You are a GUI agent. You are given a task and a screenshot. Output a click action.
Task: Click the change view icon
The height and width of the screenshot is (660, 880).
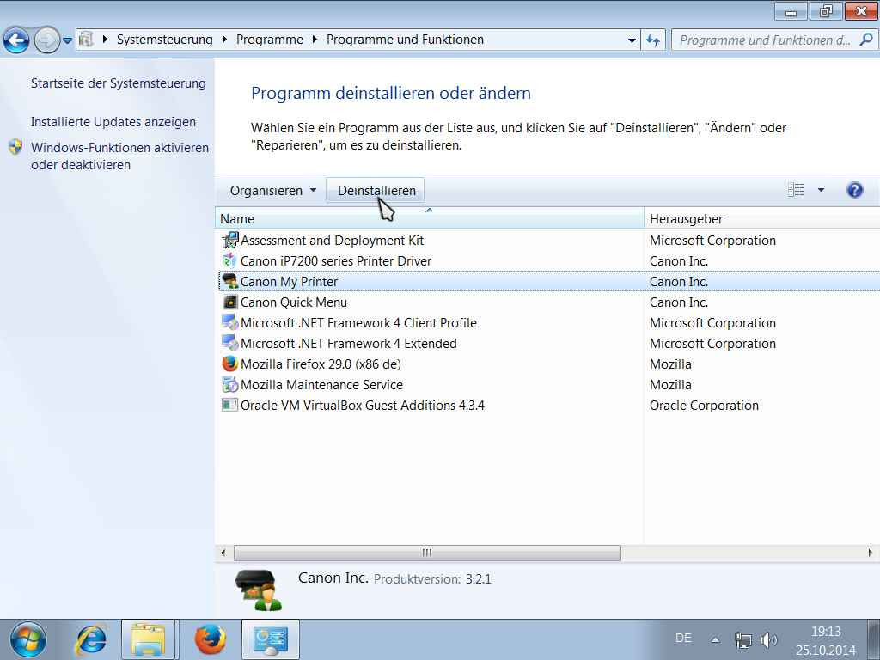(796, 190)
